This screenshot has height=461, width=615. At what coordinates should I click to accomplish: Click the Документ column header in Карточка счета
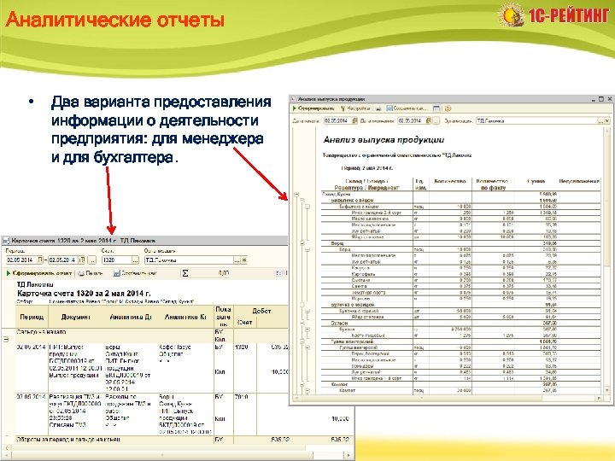pyautogui.click(x=76, y=317)
